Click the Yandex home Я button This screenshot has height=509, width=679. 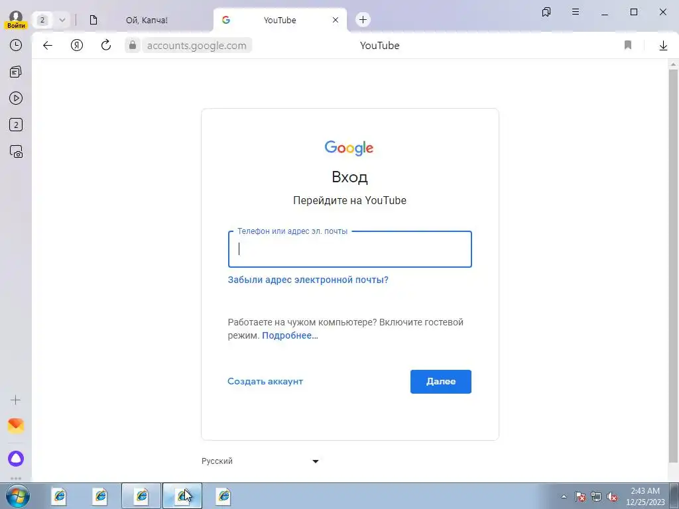77,45
